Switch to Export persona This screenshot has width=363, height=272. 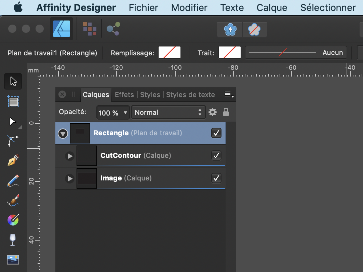click(x=113, y=29)
